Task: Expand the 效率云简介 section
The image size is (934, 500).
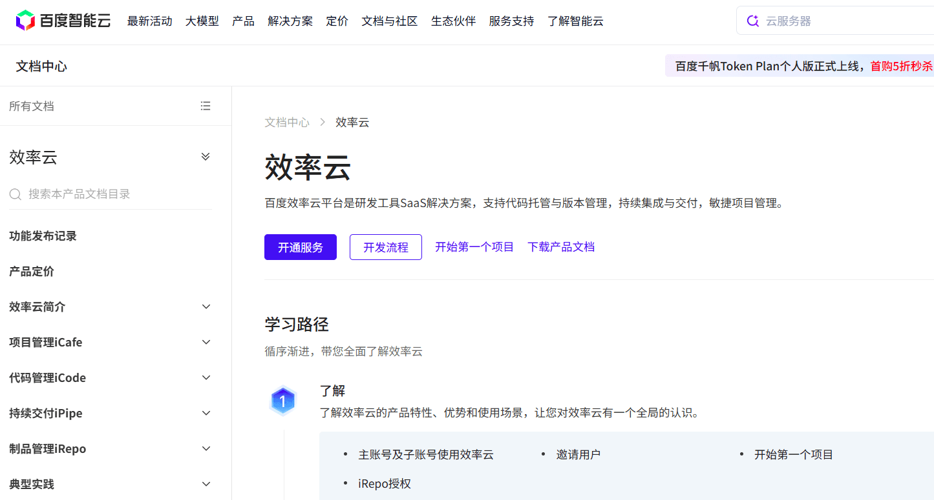Action: [206, 307]
